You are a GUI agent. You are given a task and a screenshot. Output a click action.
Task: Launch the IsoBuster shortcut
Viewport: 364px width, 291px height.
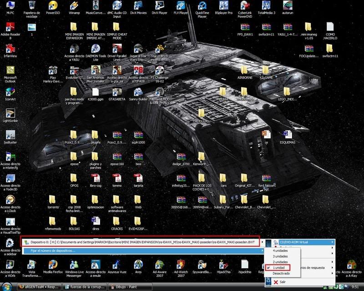10,137
